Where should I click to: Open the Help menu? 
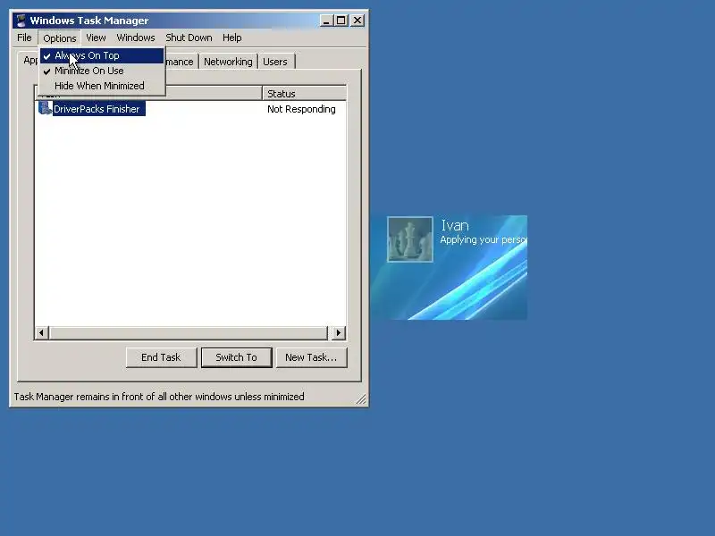point(232,38)
